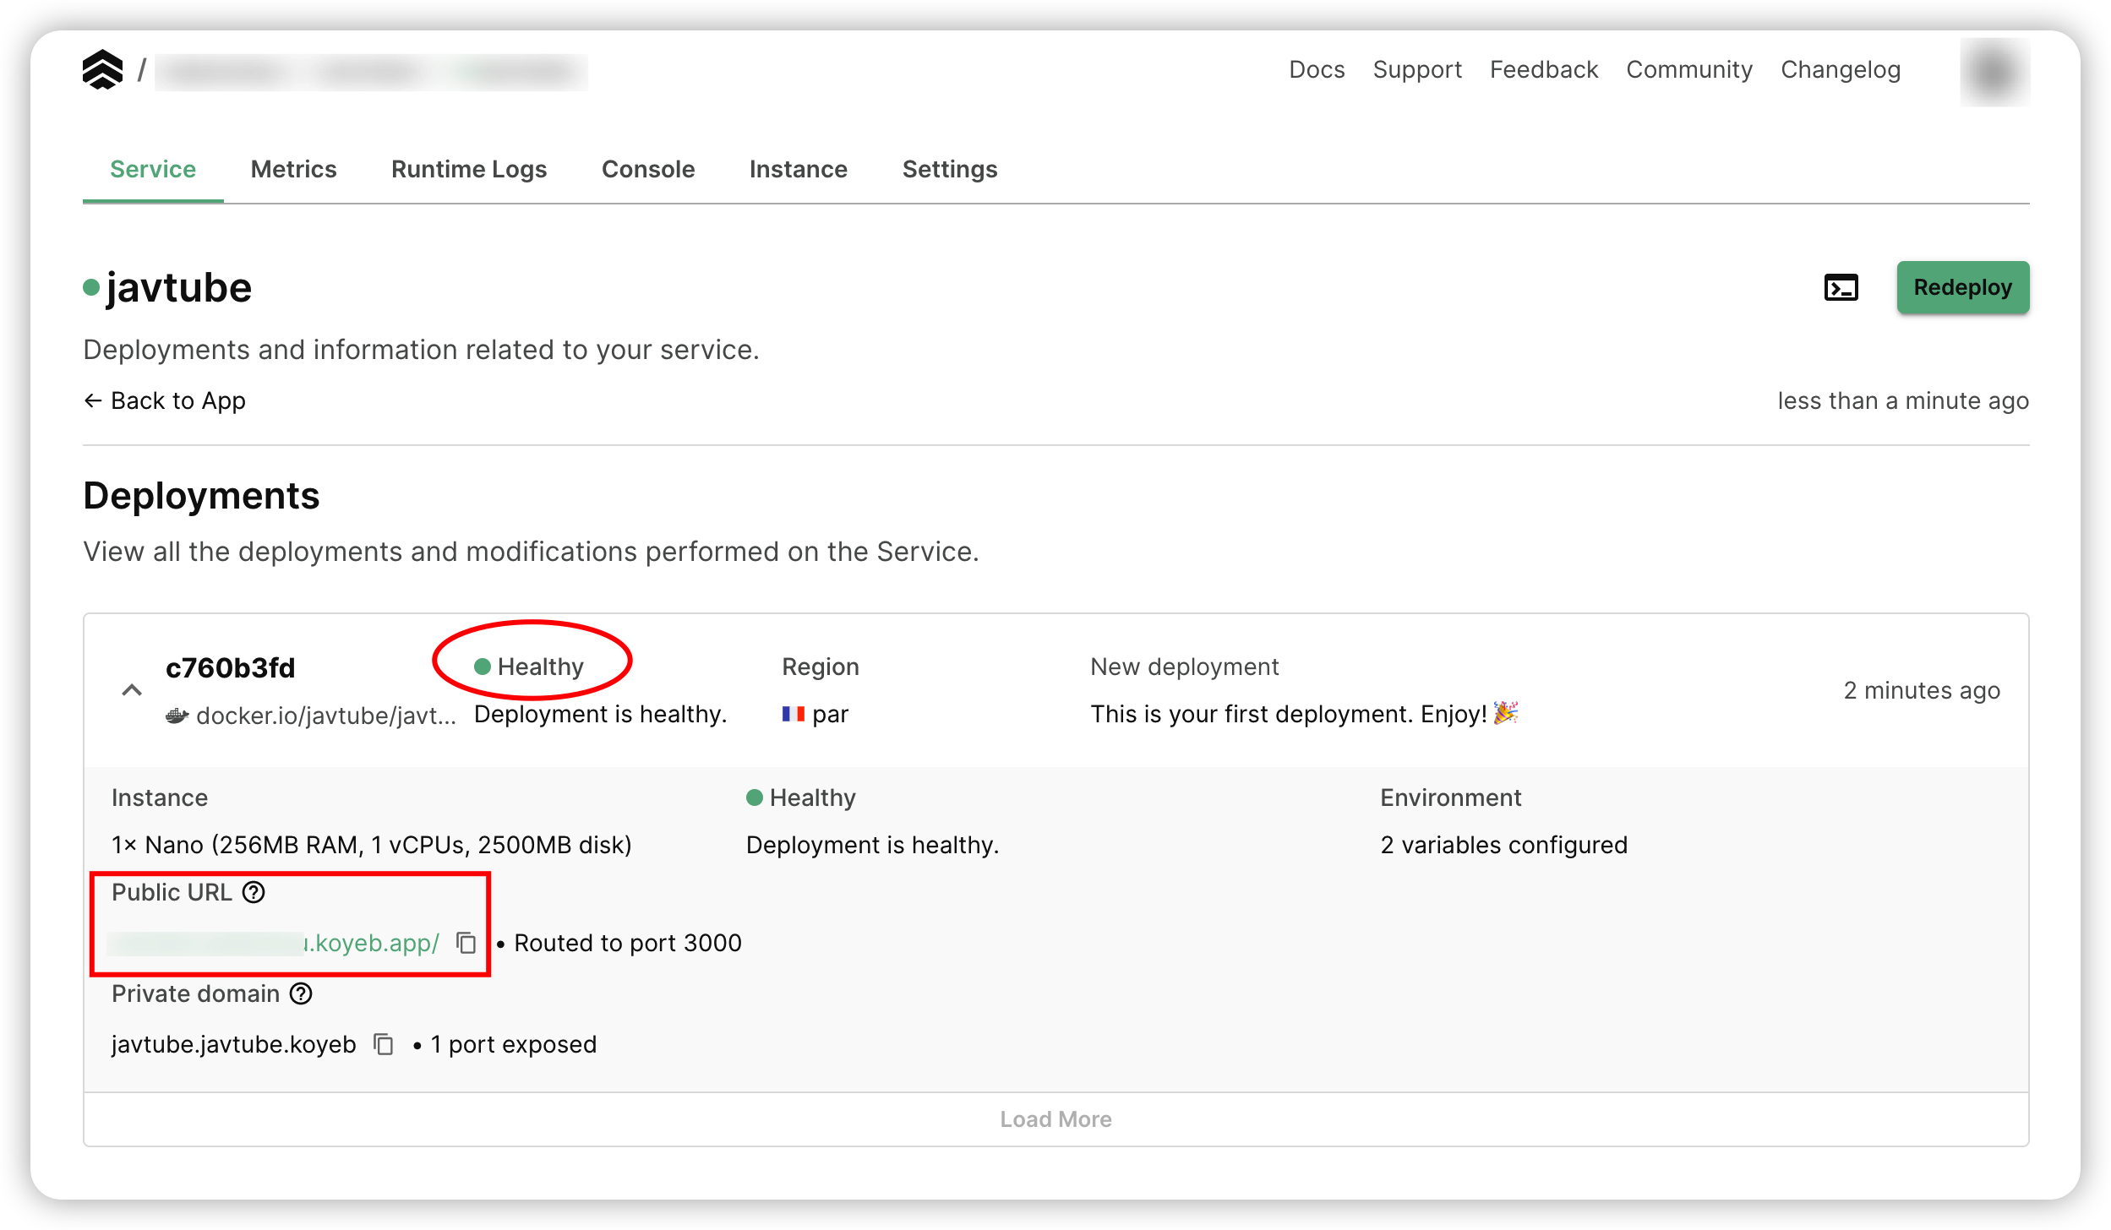Click the docker image icon for docker.io/javtube

click(x=177, y=716)
